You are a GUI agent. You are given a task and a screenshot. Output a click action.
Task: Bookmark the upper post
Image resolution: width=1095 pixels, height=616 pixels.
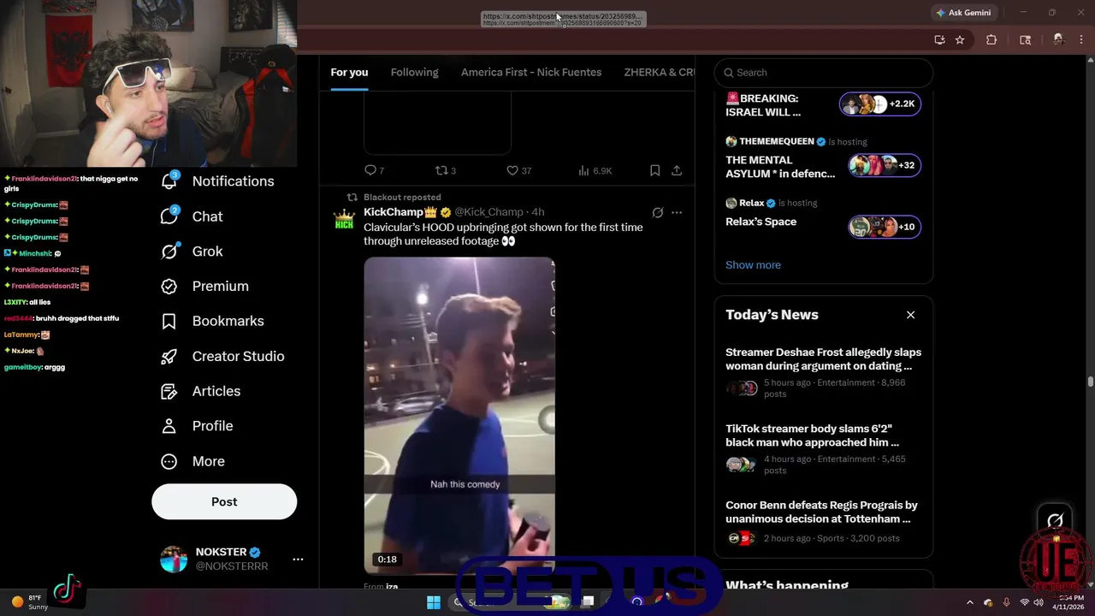[654, 170]
